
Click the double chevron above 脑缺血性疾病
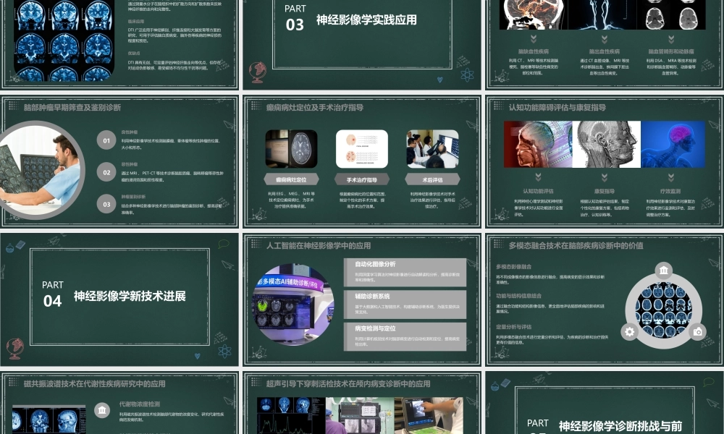point(534,39)
